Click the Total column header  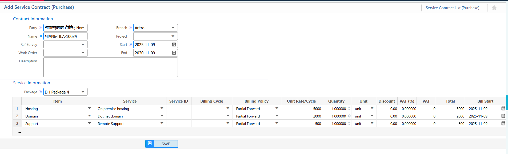click(450, 101)
